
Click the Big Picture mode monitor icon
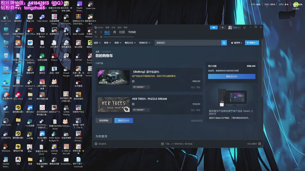tap(244, 27)
